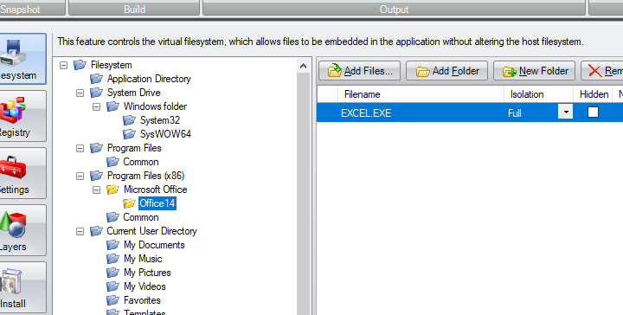Click the My Videos folder icon
The height and width of the screenshot is (315, 623).
(x=112, y=286)
